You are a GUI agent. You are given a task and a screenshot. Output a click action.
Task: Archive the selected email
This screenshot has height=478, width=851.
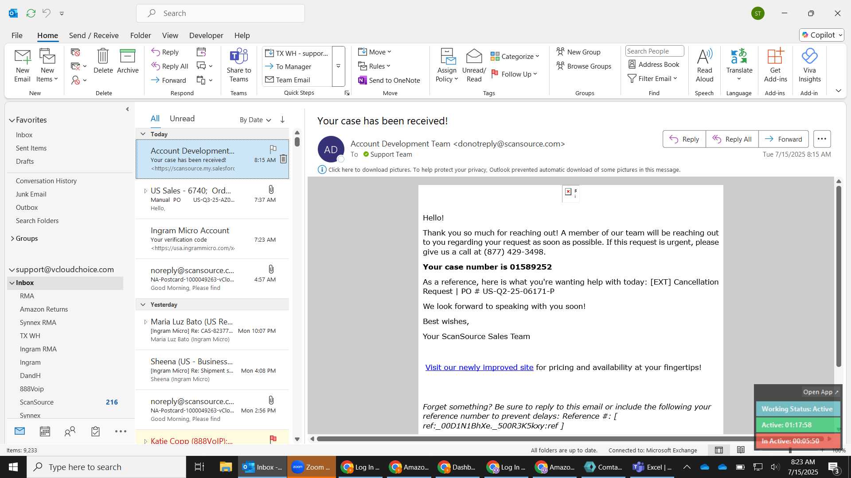click(x=128, y=61)
